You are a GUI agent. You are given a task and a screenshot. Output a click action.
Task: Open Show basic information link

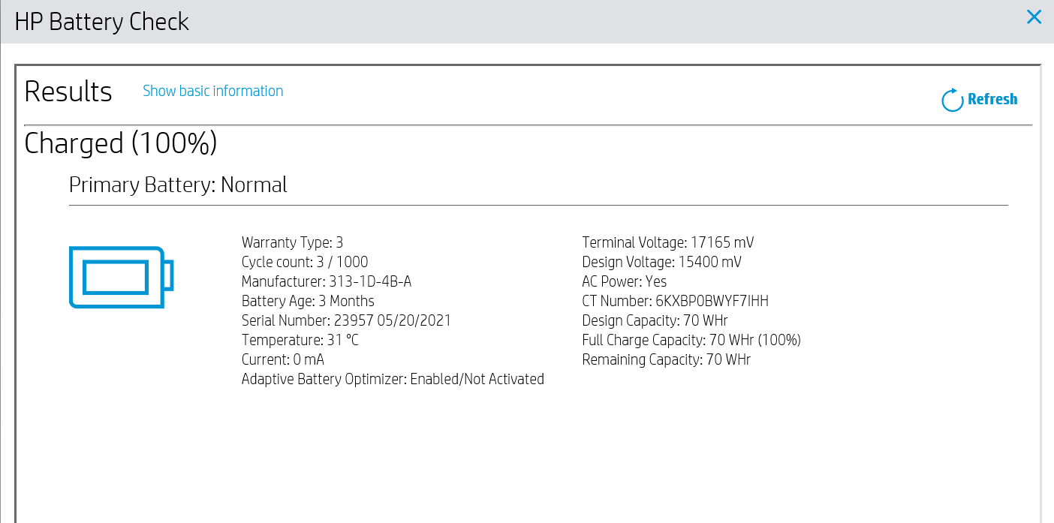pos(213,91)
